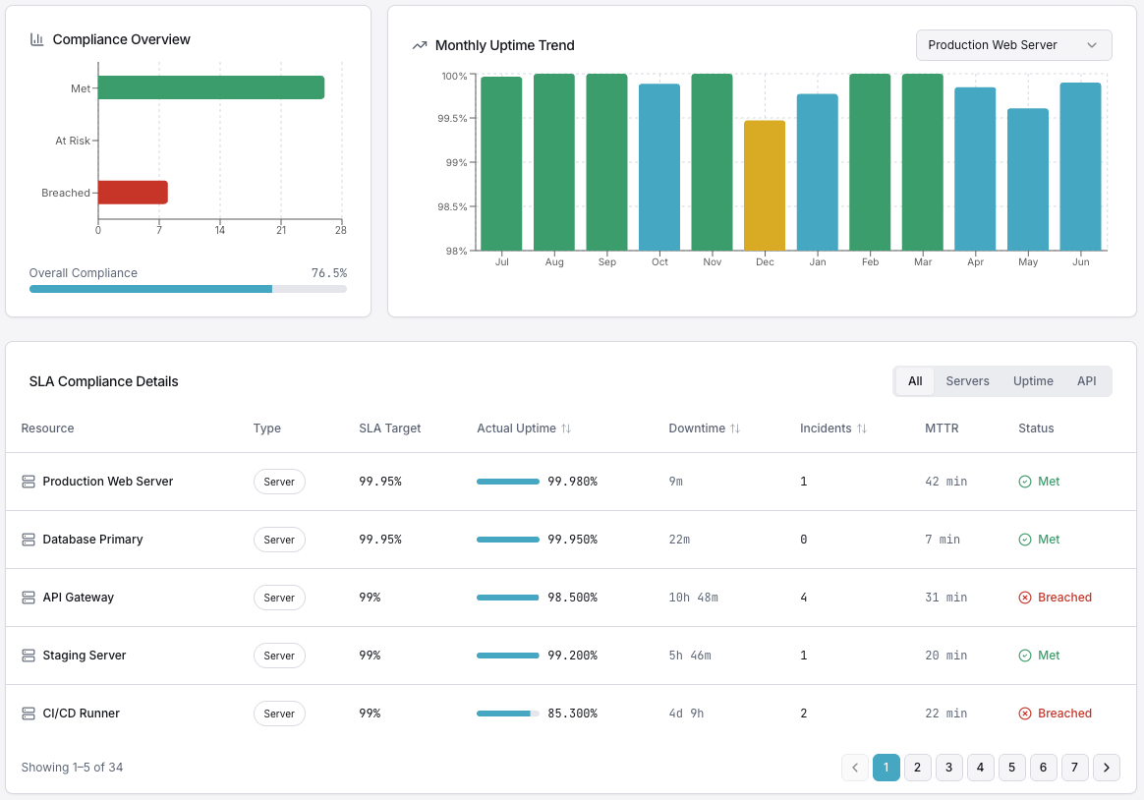Image resolution: width=1144 pixels, height=800 pixels.
Task: Go to page 3 of results
Action: [949, 768]
